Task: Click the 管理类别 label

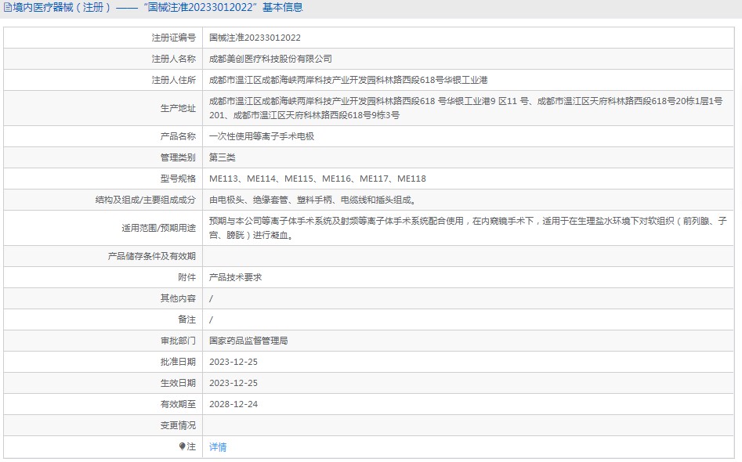Action: [178, 157]
